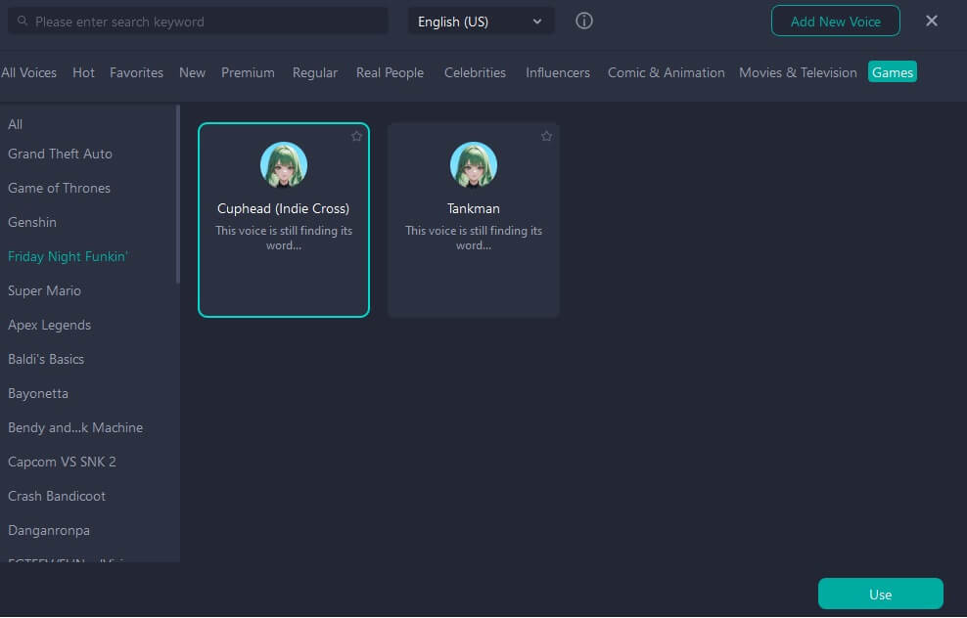Open the Comic & Animation tab
Image resolution: width=967 pixels, height=618 pixels.
click(666, 72)
